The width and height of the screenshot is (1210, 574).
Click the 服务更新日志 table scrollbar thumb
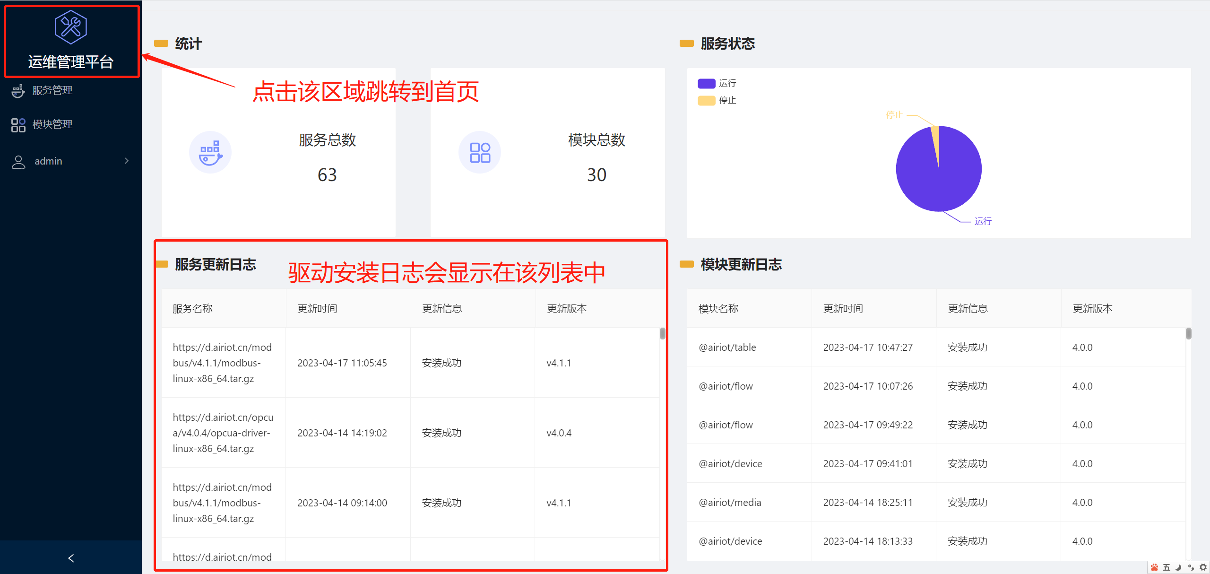pos(662,333)
